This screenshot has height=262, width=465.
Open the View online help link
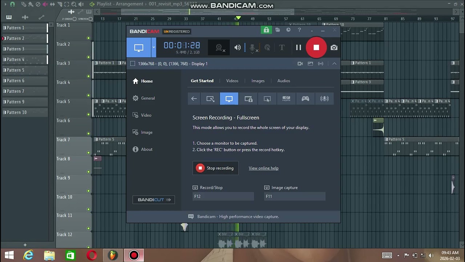pyautogui.click(x=264, y=168)
